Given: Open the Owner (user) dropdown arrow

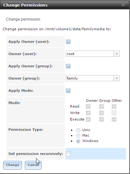Looking at the screenshot, I should [116, 54].
